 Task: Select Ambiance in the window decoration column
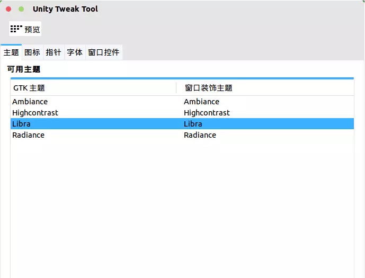point(202,102)
